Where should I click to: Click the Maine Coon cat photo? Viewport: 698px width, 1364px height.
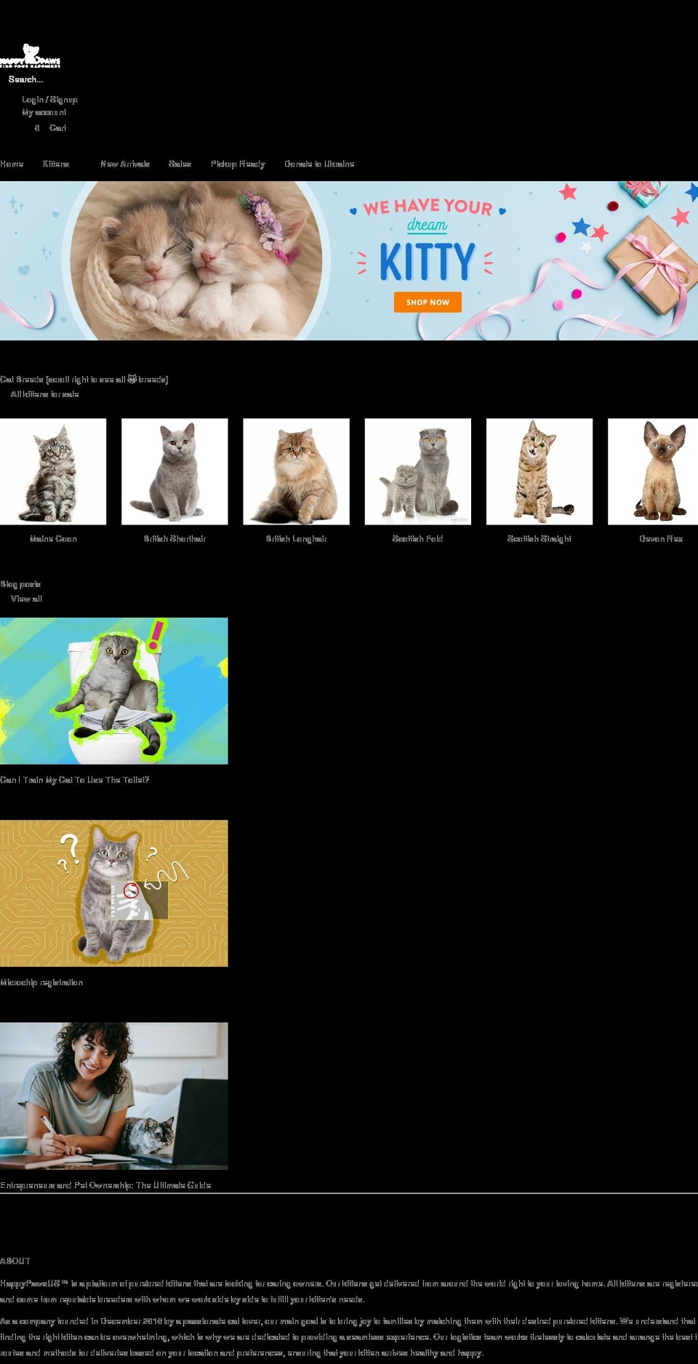click(53, 471)
